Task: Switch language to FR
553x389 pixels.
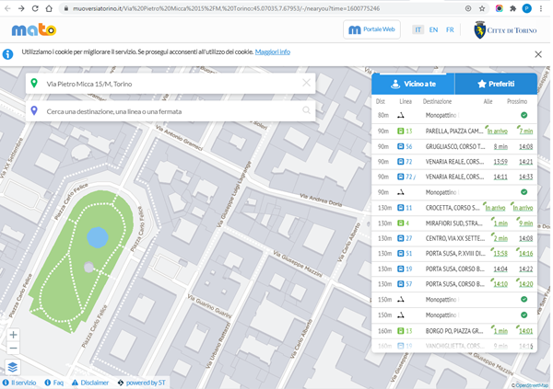Action: 449,30
